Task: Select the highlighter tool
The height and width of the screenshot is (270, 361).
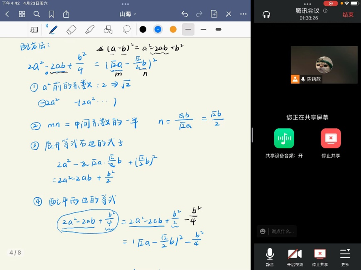Action: pyautogui.click(x=90, y=29)
